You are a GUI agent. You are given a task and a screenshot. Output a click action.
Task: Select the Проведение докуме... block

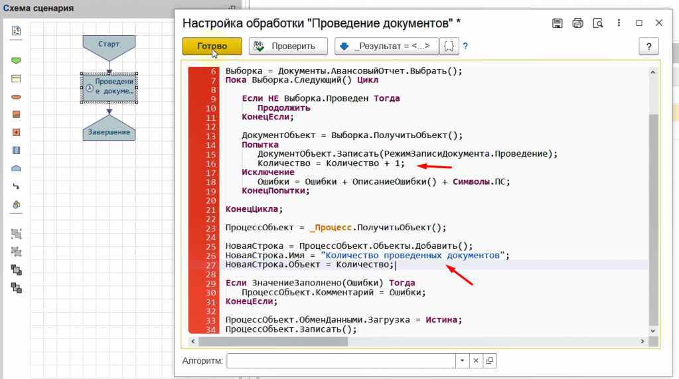109,88
